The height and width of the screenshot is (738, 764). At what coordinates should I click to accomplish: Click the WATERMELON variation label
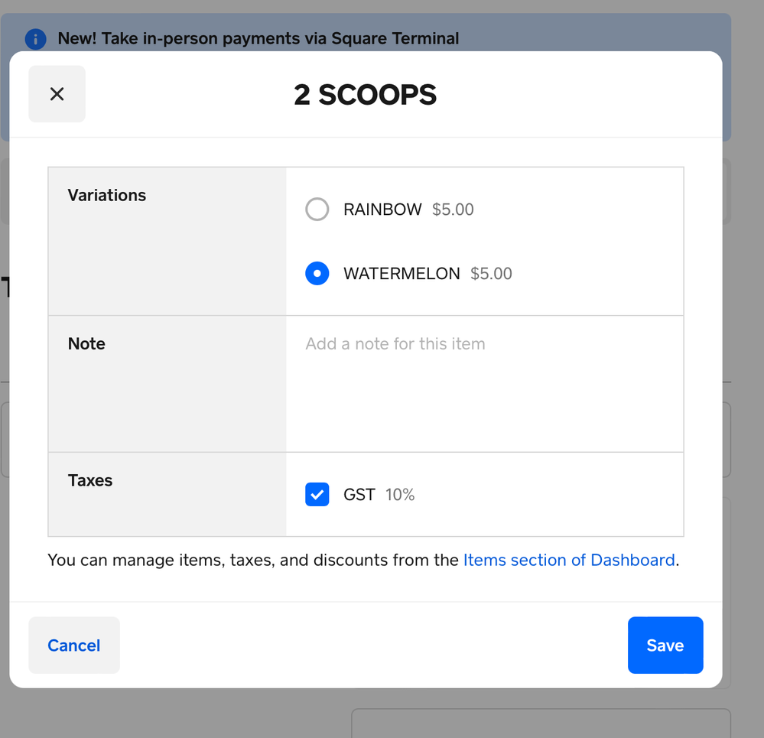(402, 274)
